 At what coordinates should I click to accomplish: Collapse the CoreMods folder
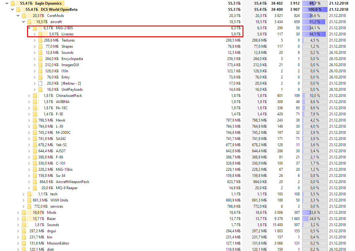18,16
